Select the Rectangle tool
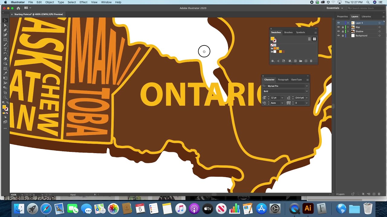The height and width of the screenshot is (217, 387). coord(5,40)
